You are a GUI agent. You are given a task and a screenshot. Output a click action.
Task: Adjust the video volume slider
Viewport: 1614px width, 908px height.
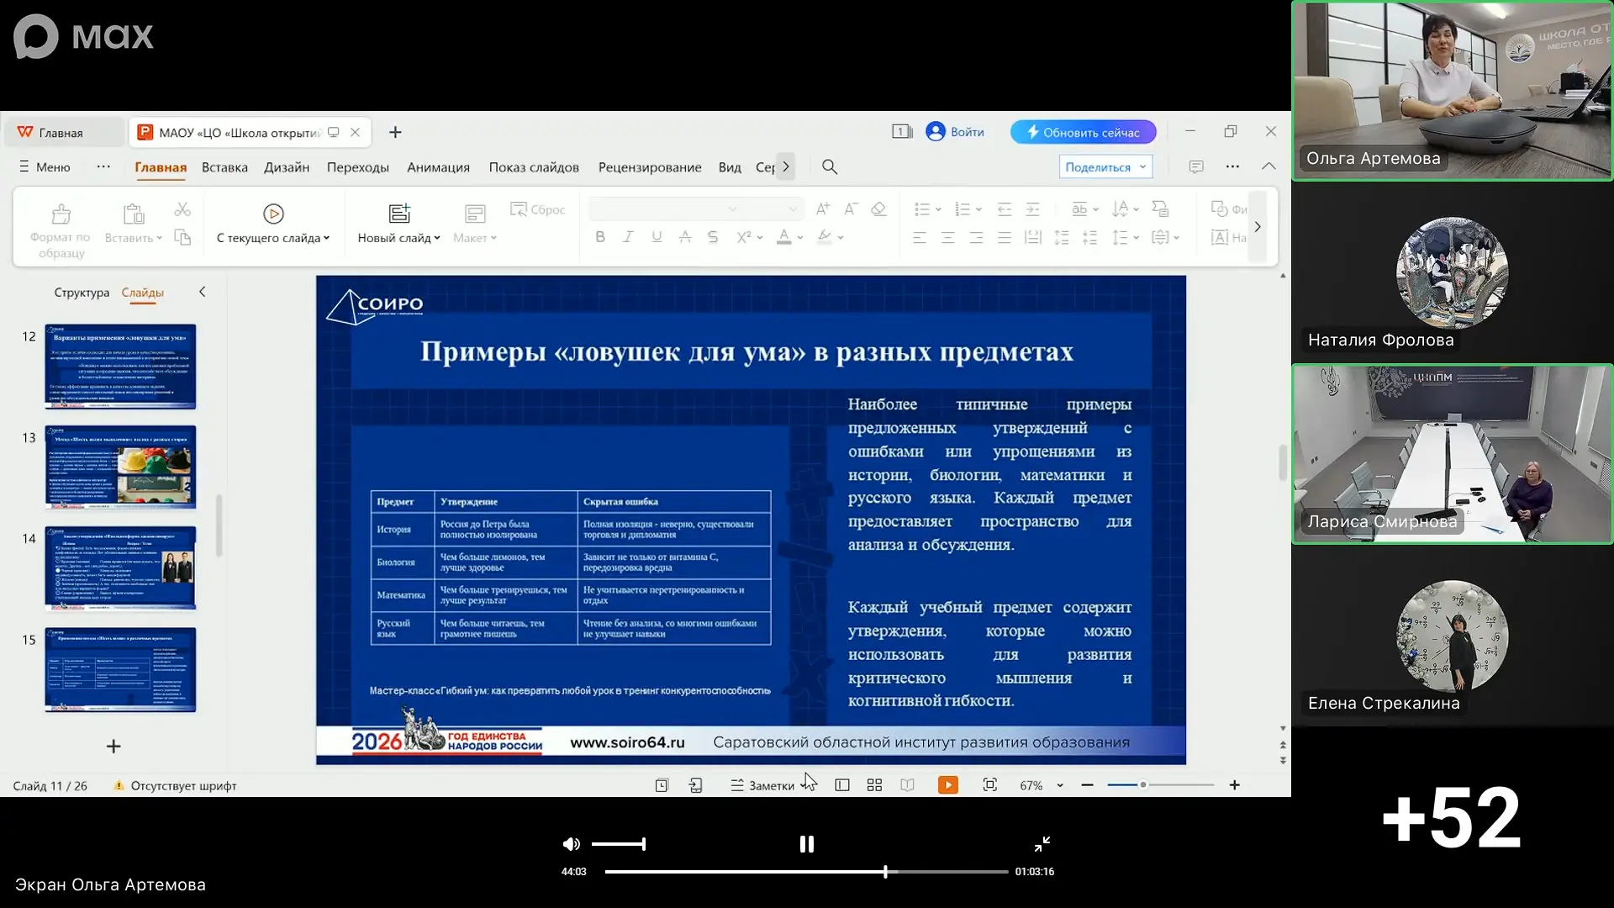point(618,844)
